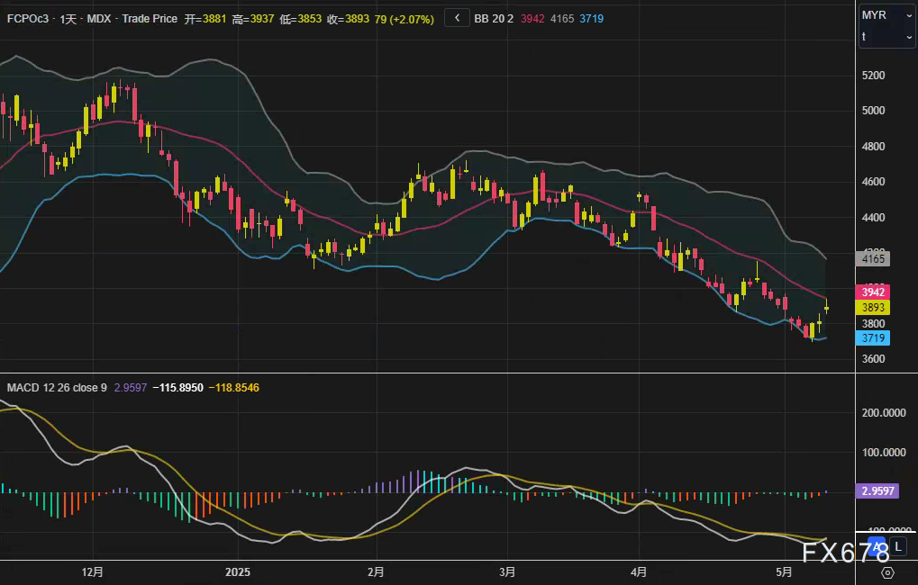The width and height of the screenshot is (918, 585).
Task: Click the 1天 interval label
Action: (x=68, y=19)
